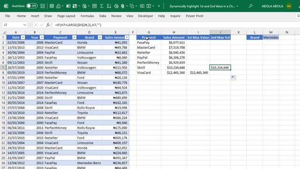The width and height of the screenshot is (300, 169).
Task: Open the Power Pivot tab
Action: tap(195, 16)
